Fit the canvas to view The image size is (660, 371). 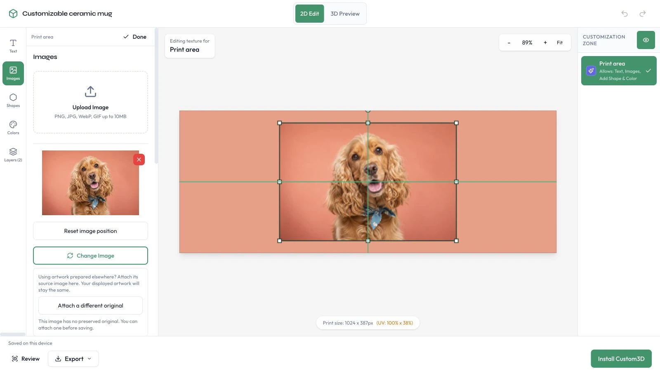click(560, 42)
